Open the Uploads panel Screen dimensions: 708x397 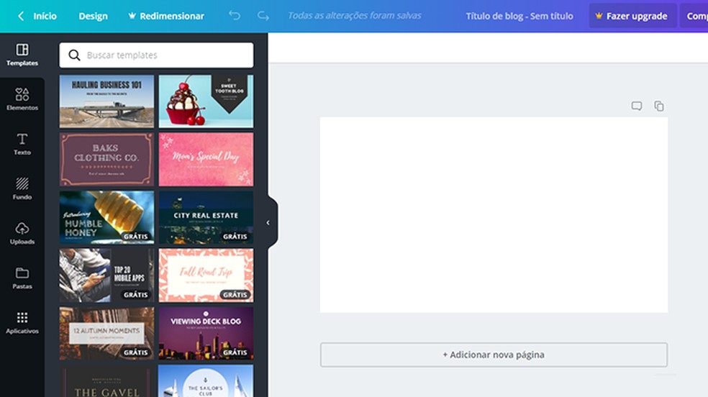tap(22, 234)
